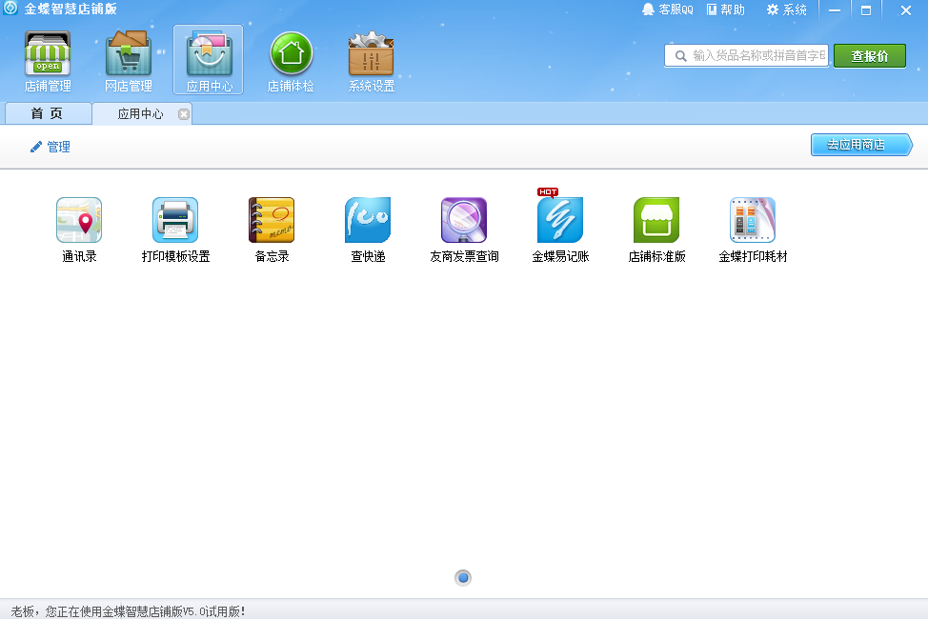The height and width of the screenshot is (619, 928).
Task: Open 店铺体检 green house icon
Action: tap(291, 62)
